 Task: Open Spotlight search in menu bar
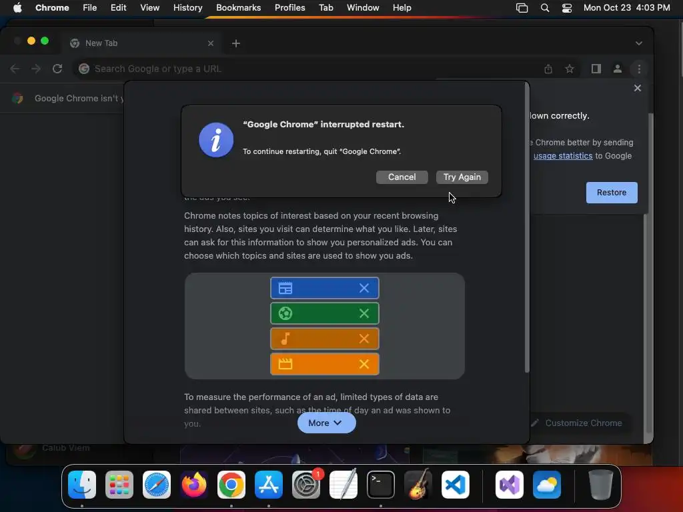tap(544, 8)
